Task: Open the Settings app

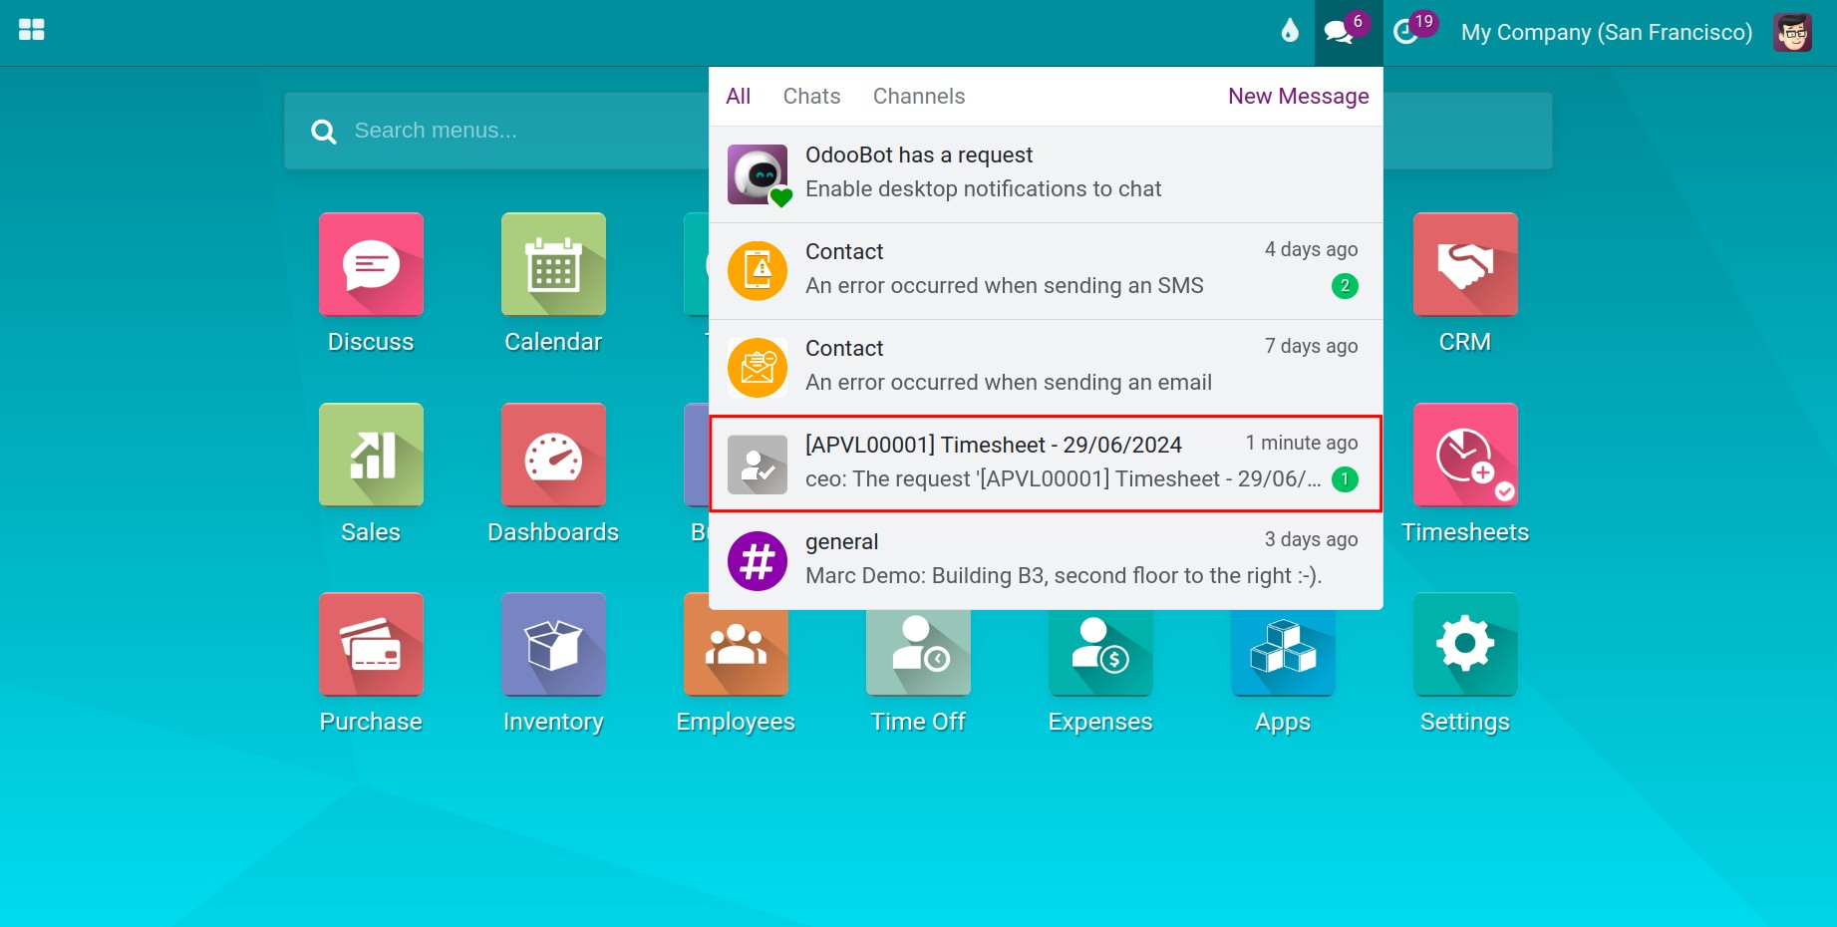Action: [x=1465, y=644]
